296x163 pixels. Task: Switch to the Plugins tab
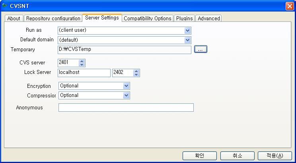coord(185,18)
